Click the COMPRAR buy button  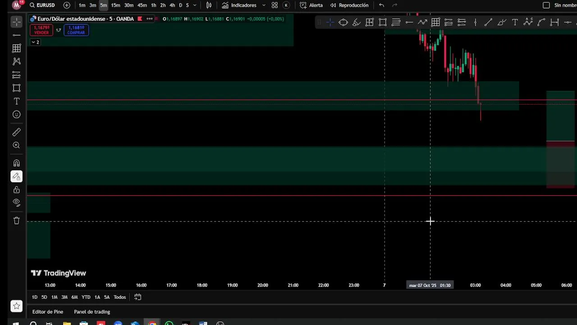(x=76, y=30)
